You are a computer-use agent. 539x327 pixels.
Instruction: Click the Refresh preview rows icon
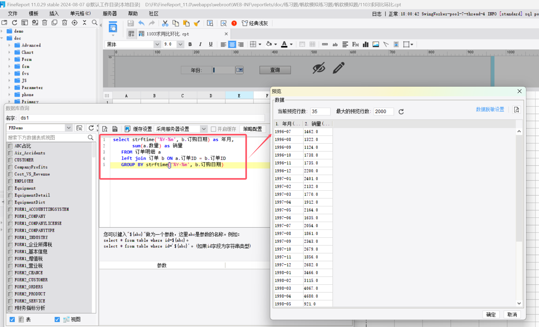point(401,112)
